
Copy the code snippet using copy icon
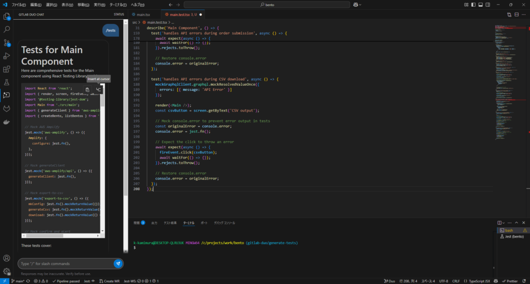click(87, 89)
